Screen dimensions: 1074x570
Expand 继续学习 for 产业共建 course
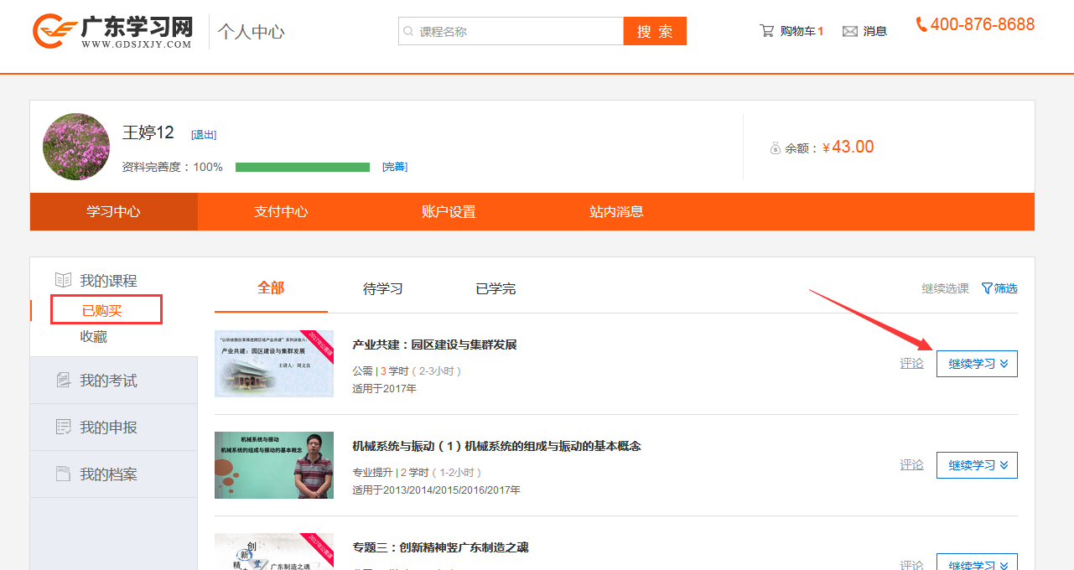[977, 364]
